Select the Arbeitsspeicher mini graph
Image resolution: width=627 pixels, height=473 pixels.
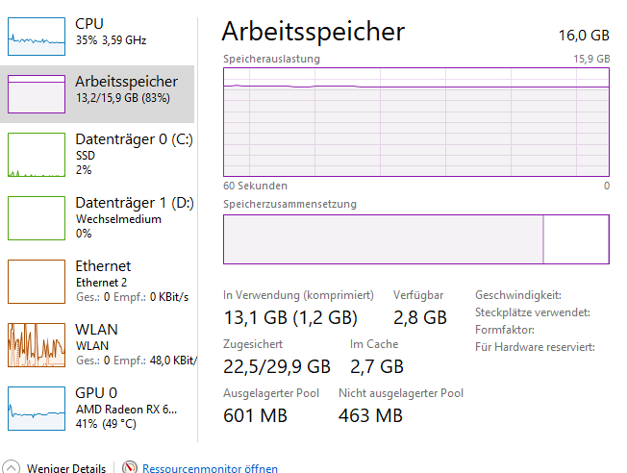(x=37, y=94)
